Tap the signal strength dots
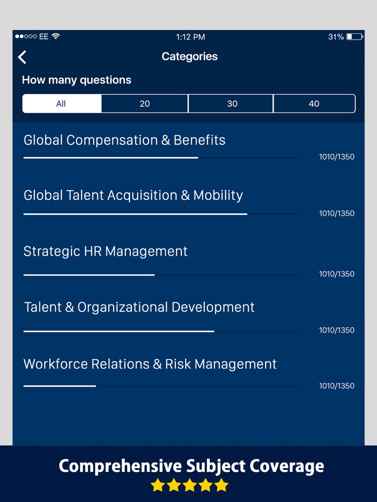Image resolution: width=377 pixels, height=502 pixels. [x=26, y=37]
